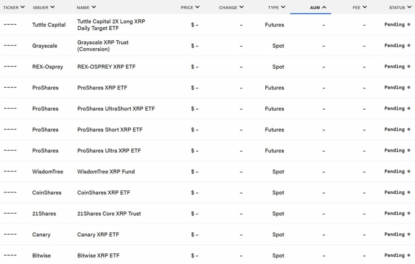Select the WisdomTree XRP Fund row

coord(106,171)
